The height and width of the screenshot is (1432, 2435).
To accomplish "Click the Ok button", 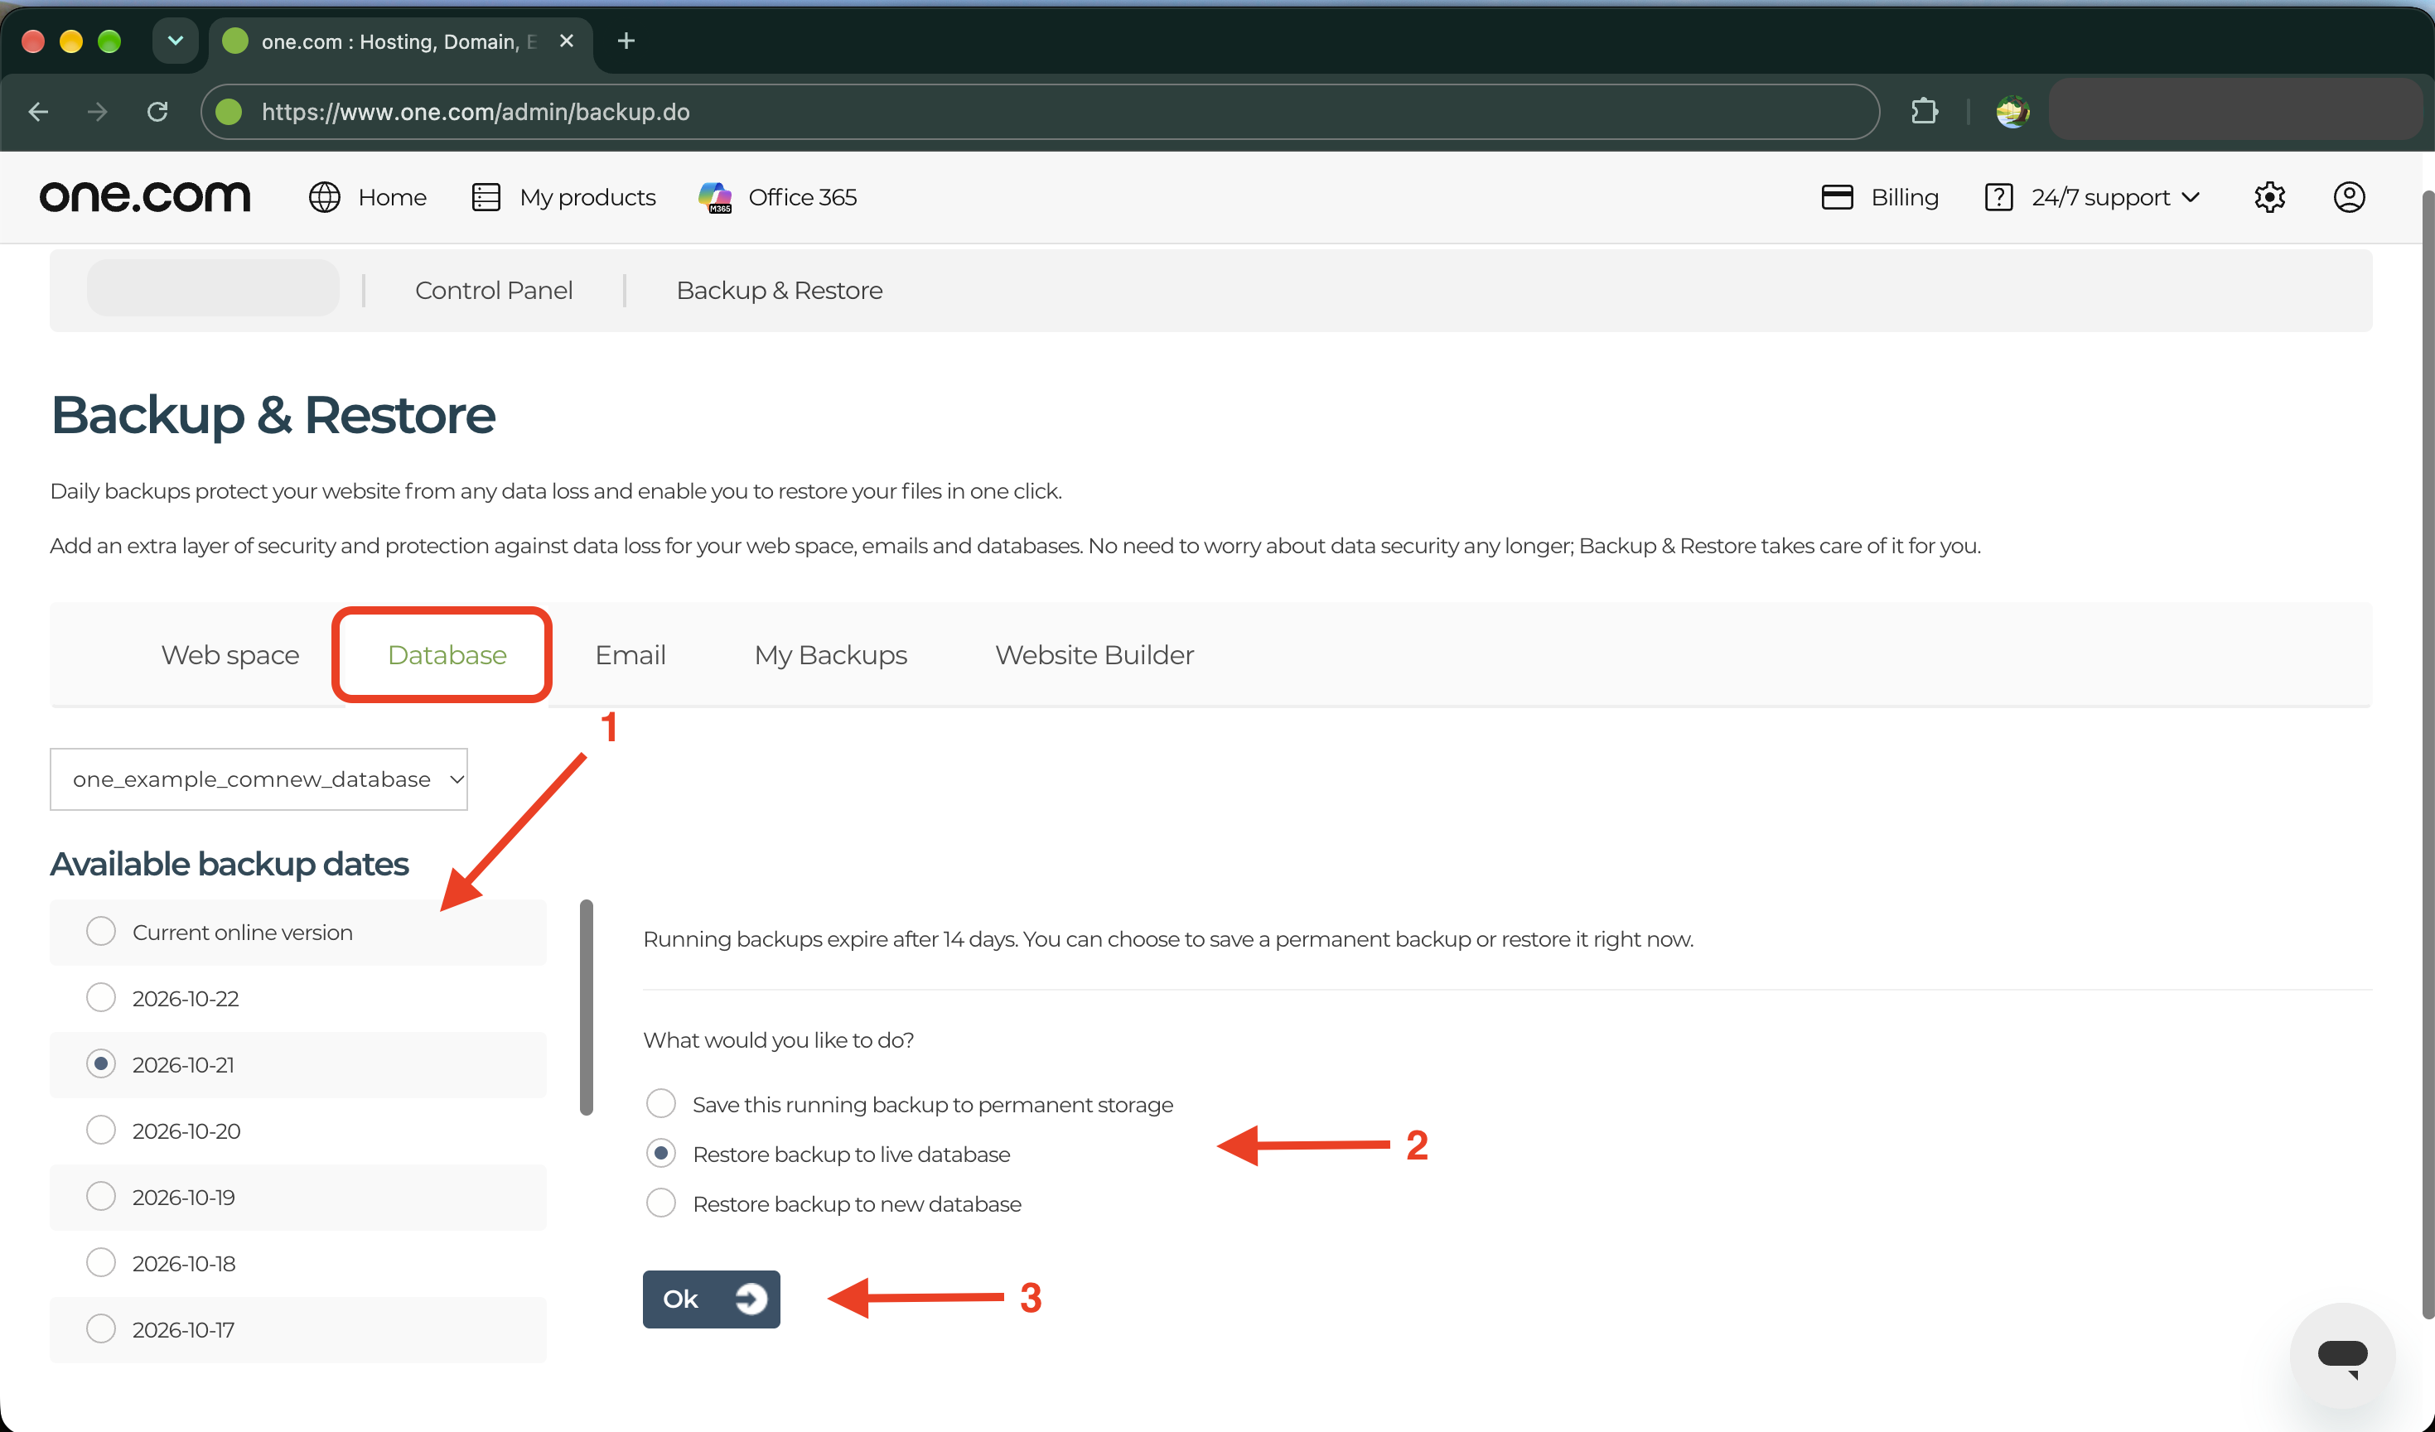I will tap(711, 1299).
